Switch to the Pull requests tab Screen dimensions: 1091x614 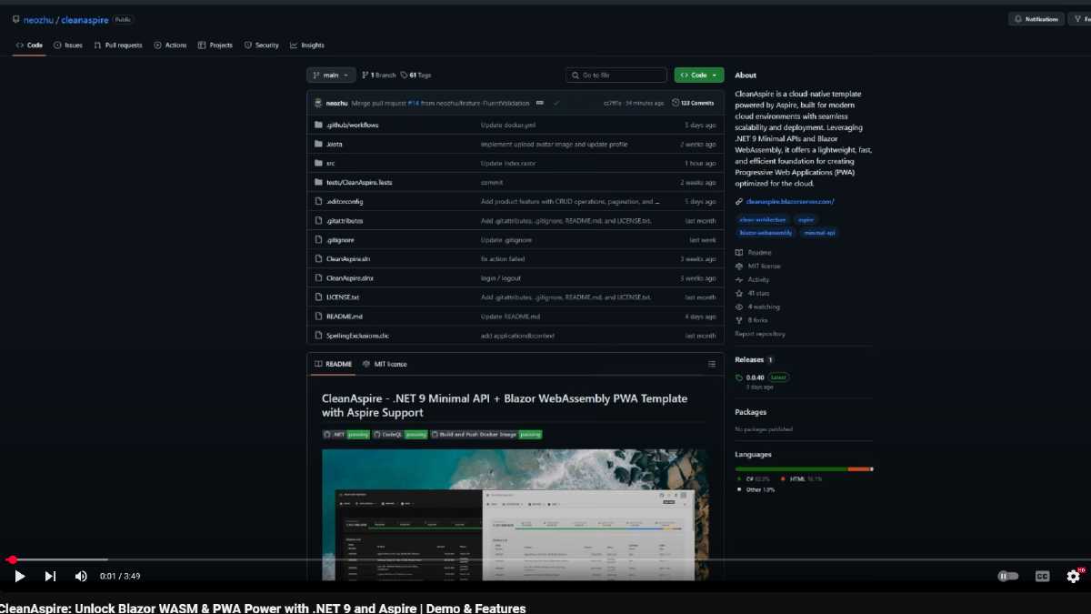(118, 45)
